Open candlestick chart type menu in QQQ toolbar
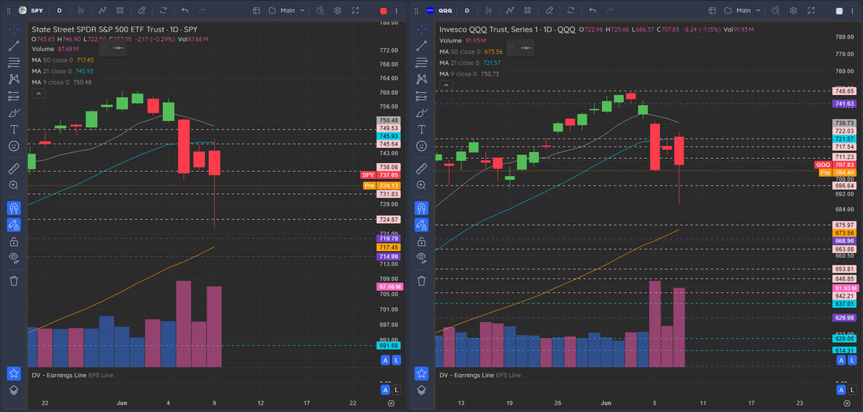Screen dimensions: 863x412 pyautogui.click(x=489, y=11)
